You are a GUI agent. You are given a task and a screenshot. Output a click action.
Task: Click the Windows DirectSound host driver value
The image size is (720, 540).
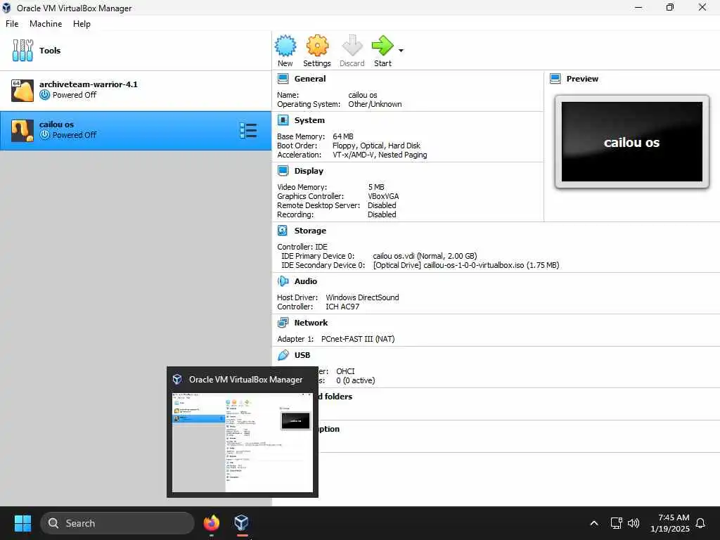(362, 297)
